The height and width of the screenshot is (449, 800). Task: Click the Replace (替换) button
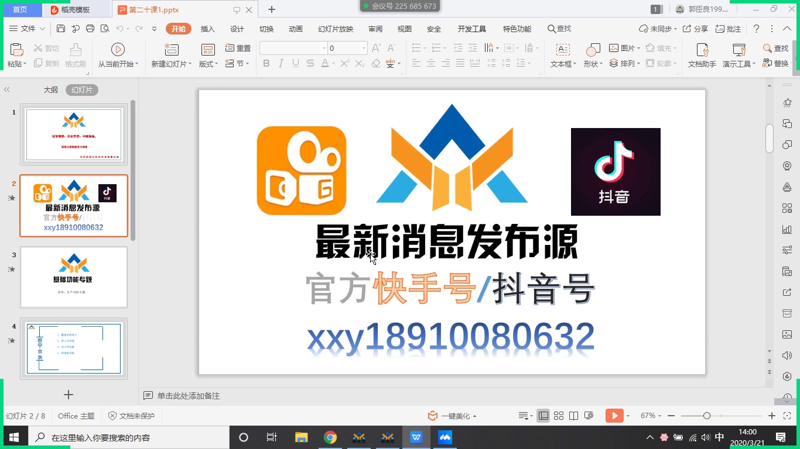pos(776,64)
